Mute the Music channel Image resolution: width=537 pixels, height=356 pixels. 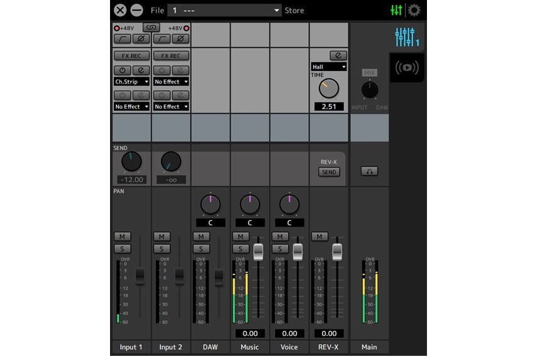[x=240, y=237]
